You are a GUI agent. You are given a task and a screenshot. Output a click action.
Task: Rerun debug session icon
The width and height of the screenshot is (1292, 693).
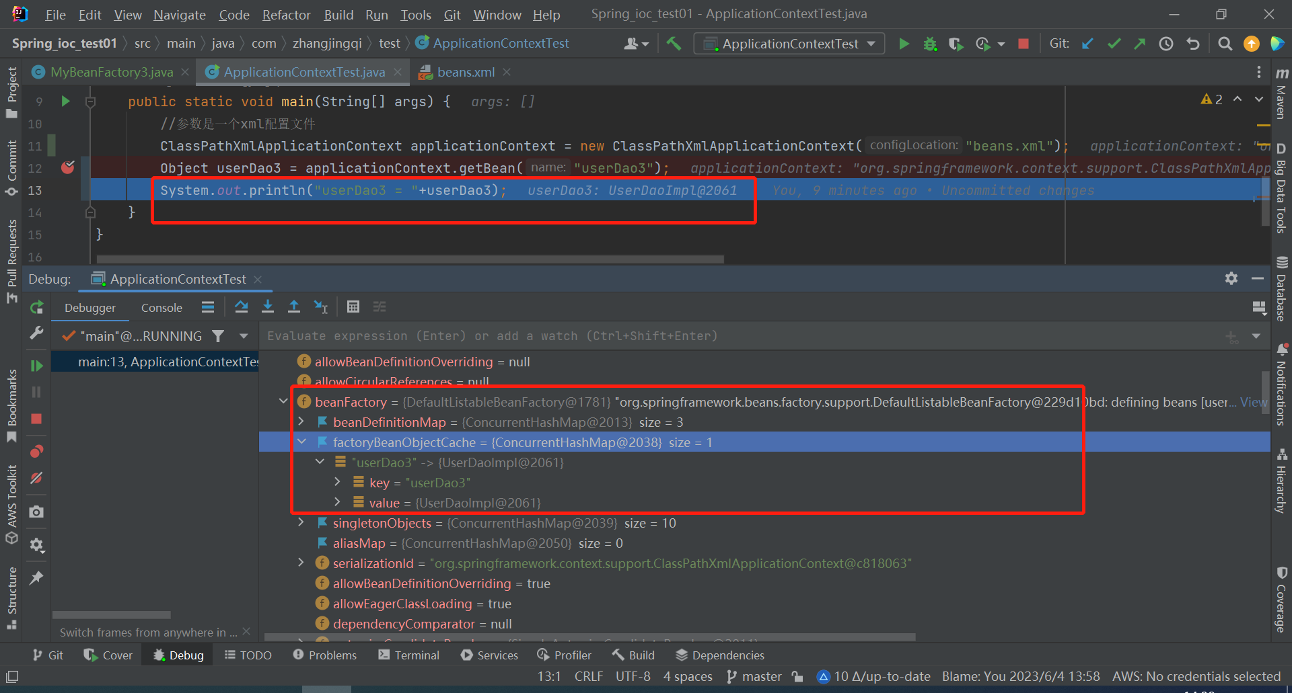36,307
